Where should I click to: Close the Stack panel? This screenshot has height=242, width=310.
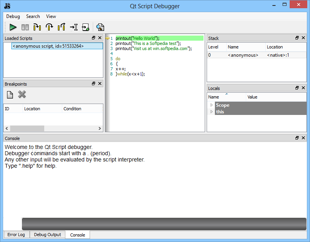pyautogui.click(x=303, y=38)
